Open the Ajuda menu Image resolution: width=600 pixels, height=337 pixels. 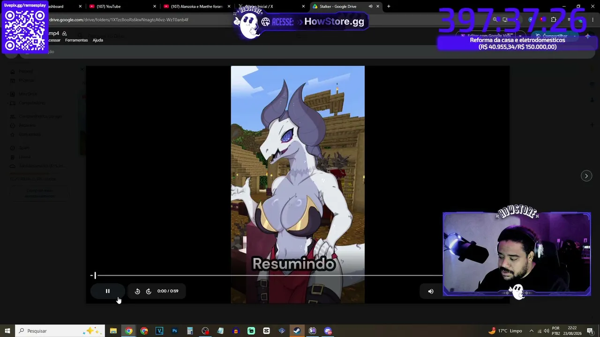coord(98,40)
